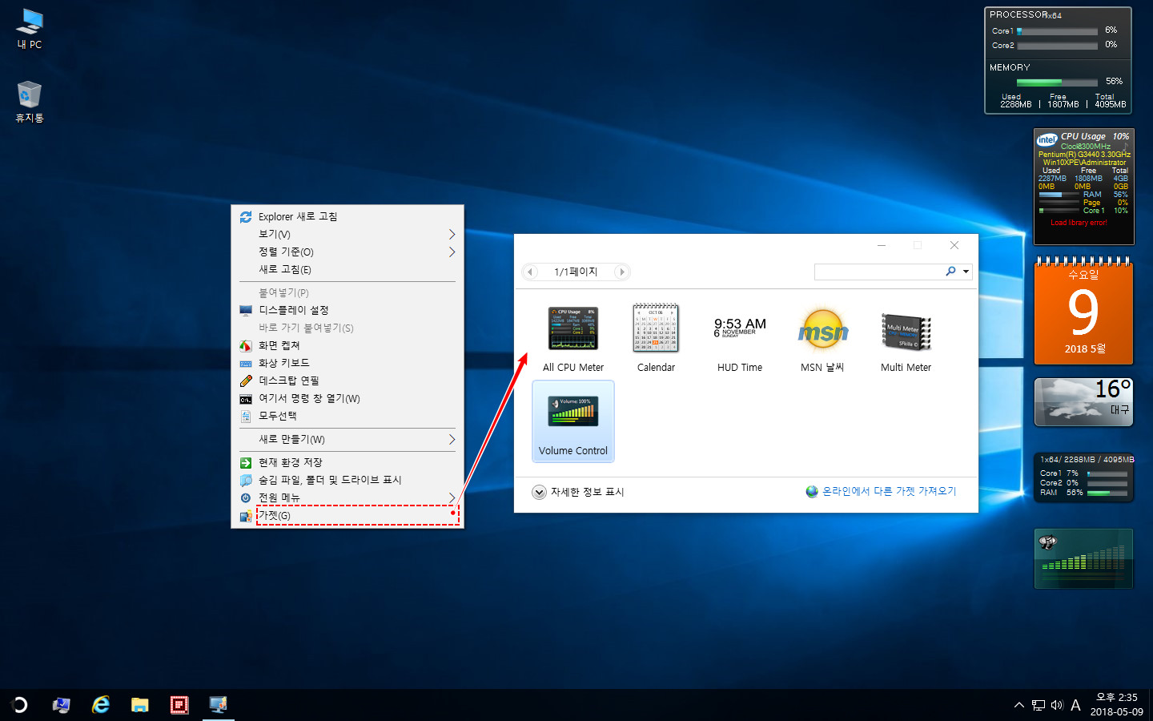Choose 새로 고침(E) in context menu
Viewport: 1153px width, 721px height.
tap(348, 269)
